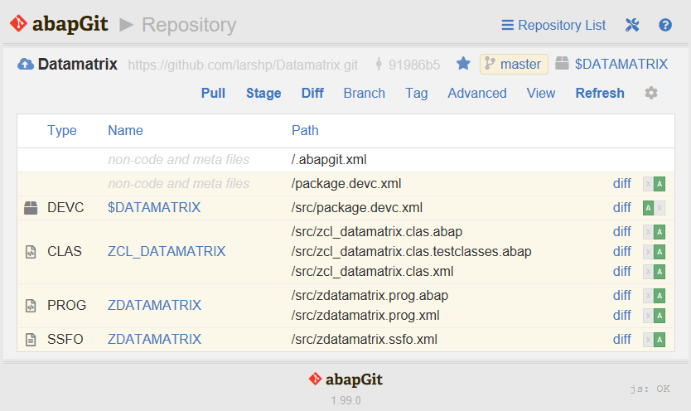Viewport: 691px width, 411px height.
Task: Click the favorite star icon
Action: pos(463,64)
